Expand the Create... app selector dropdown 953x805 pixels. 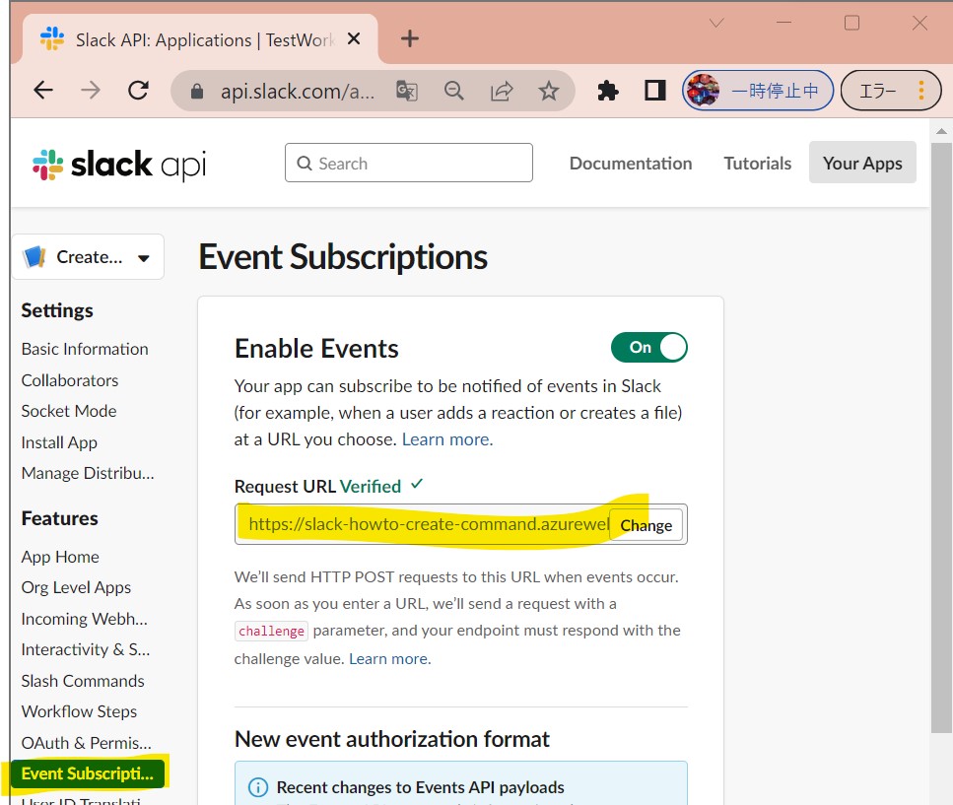point(88,257)
